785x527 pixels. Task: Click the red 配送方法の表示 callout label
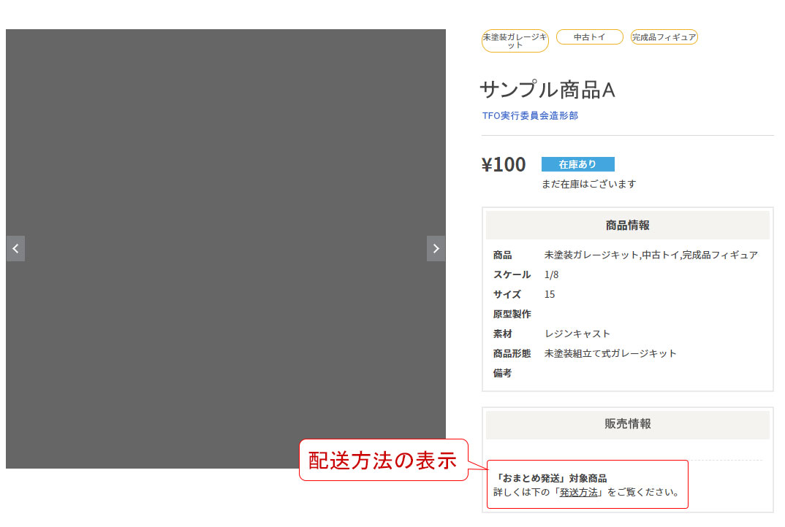[x=382, y=461]
